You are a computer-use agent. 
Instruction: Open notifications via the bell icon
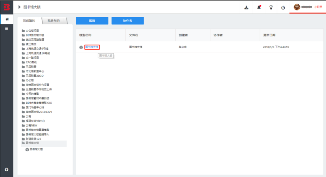(x=259, y=7)
